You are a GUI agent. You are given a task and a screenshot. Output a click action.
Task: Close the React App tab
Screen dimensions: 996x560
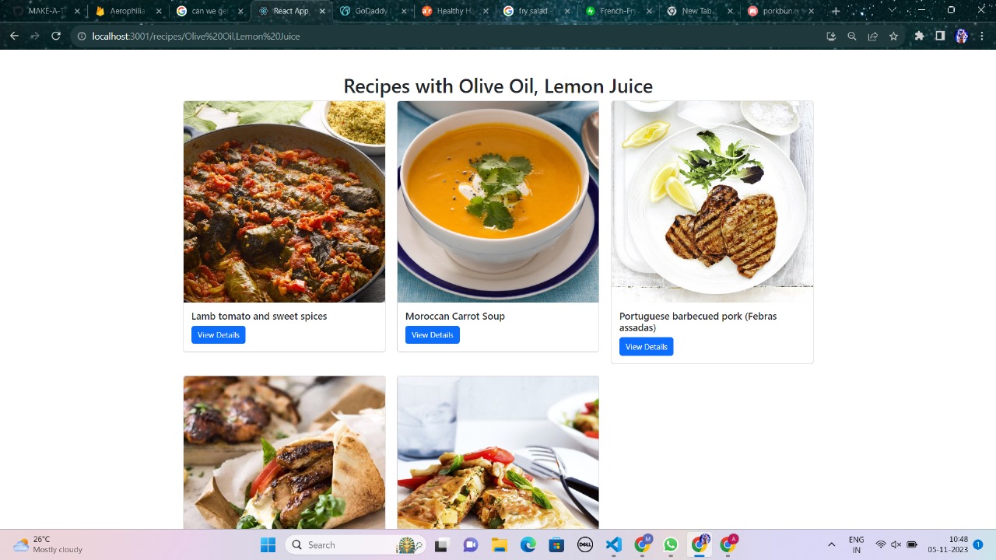322,11
